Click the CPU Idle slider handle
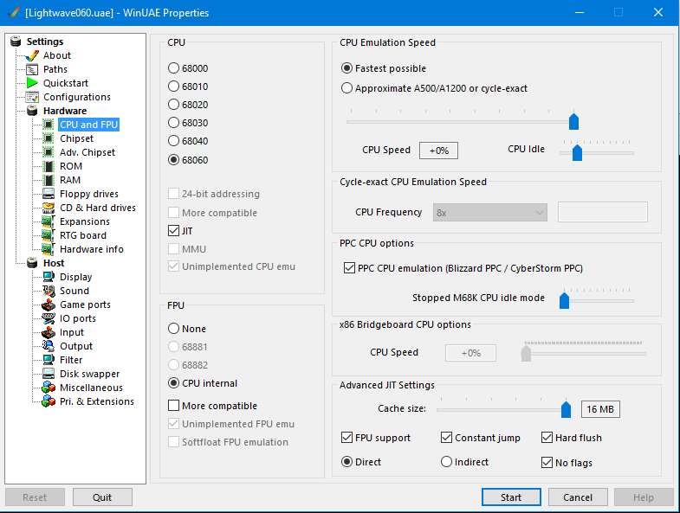Screen dimensions: 680x513 577,152
